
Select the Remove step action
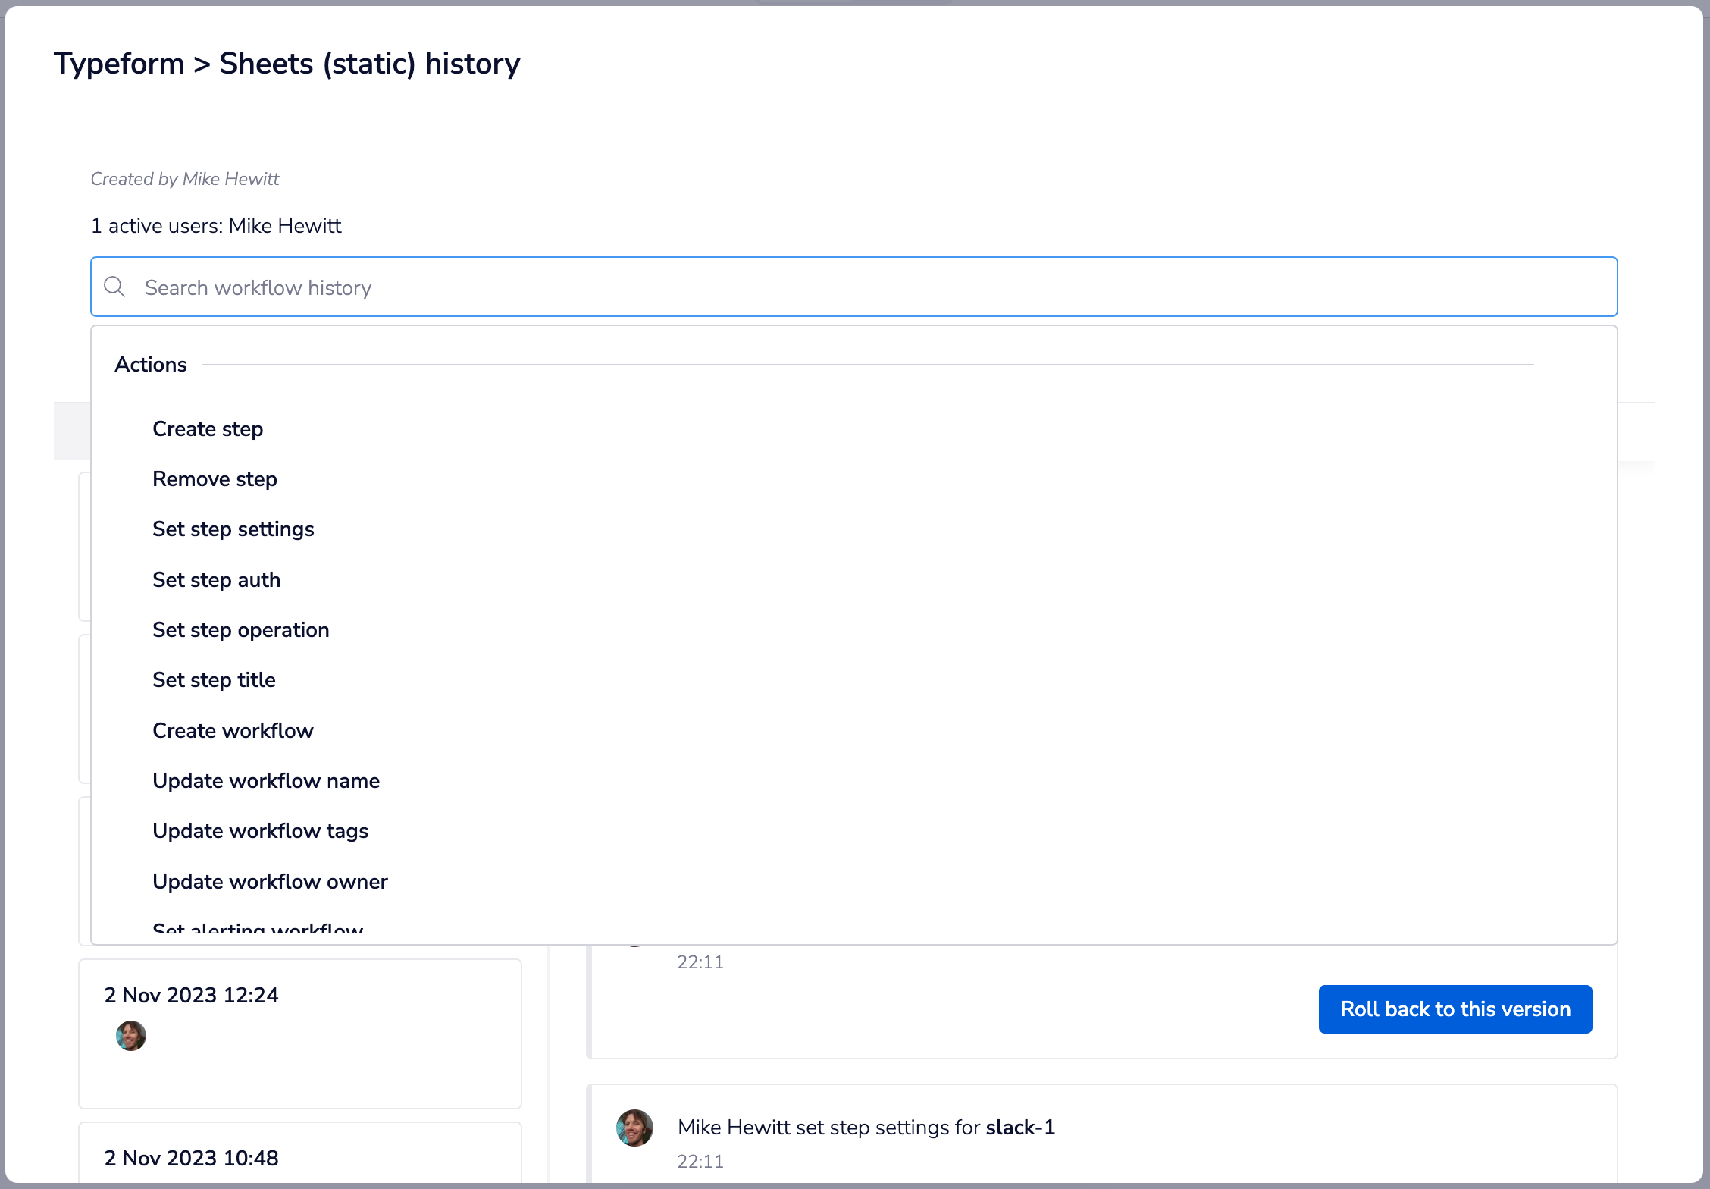tap(215, 478)
